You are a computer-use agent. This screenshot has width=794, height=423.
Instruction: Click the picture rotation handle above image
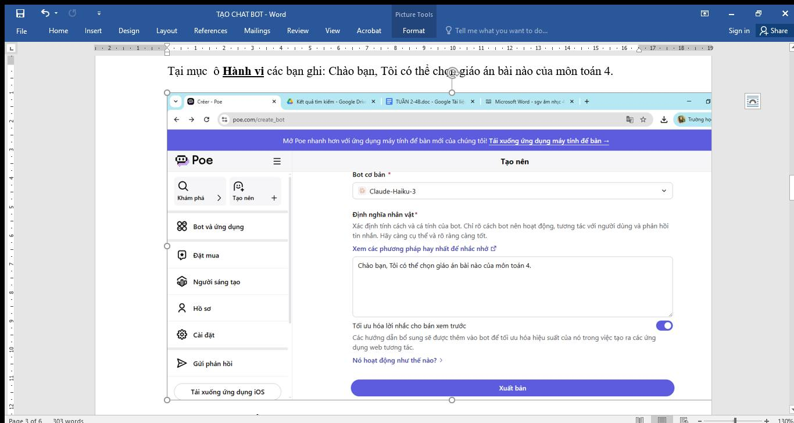coord(452,72)
